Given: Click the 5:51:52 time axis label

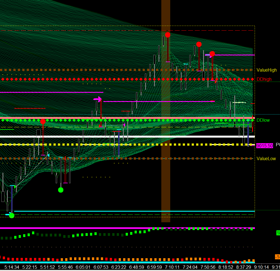Looking at the screenshot, I should [x=47, y=267].
